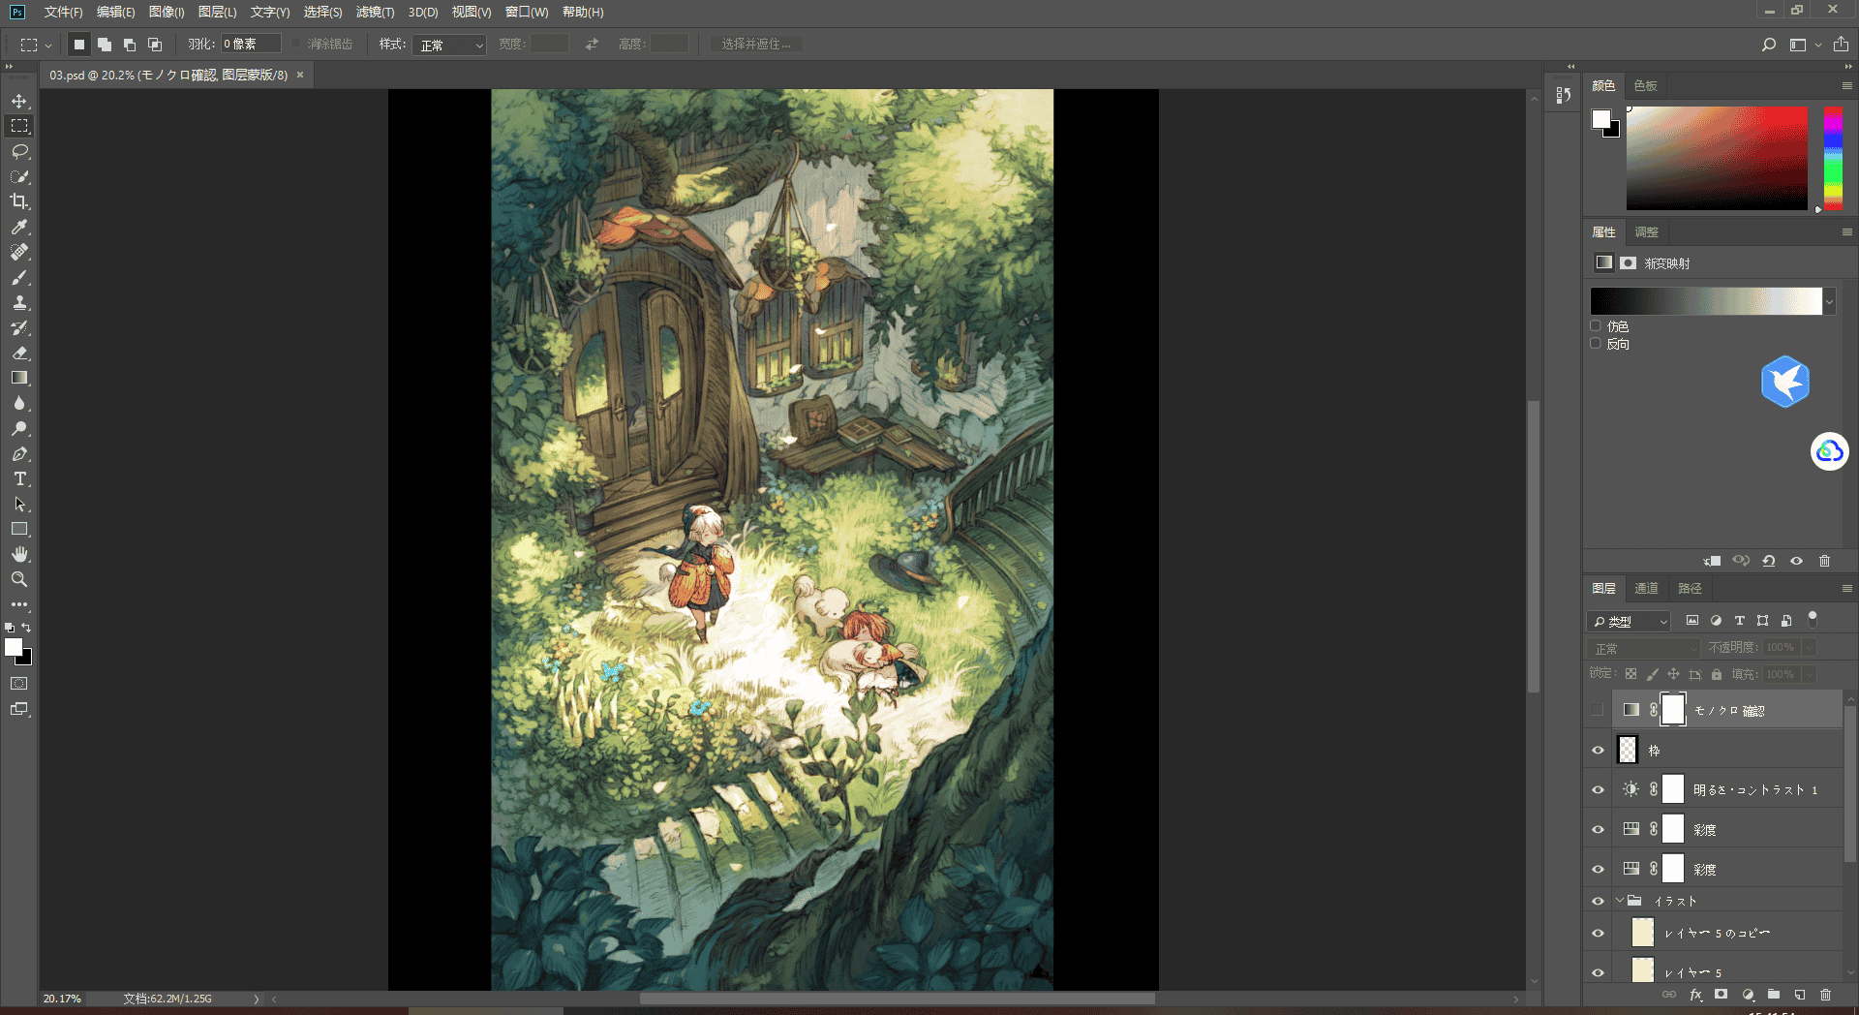Select the Gradient tool
Screen dimensions: 1859x1015
pos(19,378)
